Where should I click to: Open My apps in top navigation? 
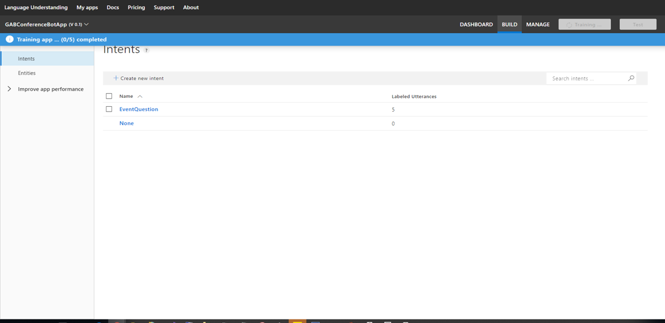(x=87, y=8)
